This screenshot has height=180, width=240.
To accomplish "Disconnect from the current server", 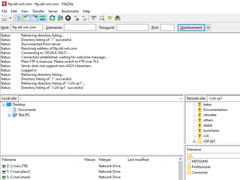I will pyautogui.click(x=76, y=18).
